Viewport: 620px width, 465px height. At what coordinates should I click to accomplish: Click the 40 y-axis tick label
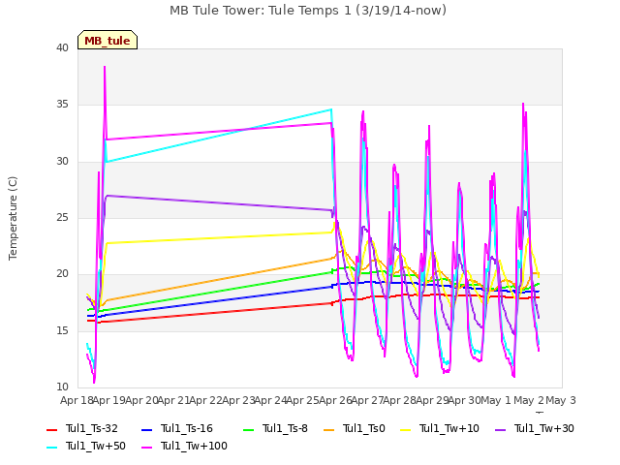(x=62, y=47)
